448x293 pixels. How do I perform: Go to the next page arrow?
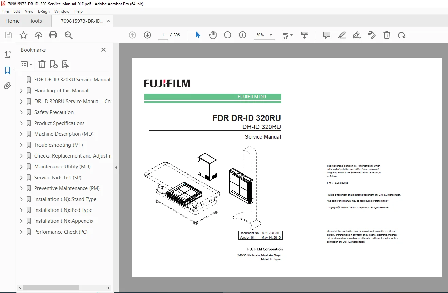[147, 35]
